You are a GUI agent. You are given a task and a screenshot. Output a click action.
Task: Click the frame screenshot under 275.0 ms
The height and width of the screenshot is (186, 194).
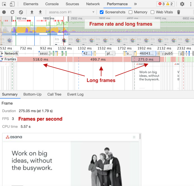tap(148, 76)
